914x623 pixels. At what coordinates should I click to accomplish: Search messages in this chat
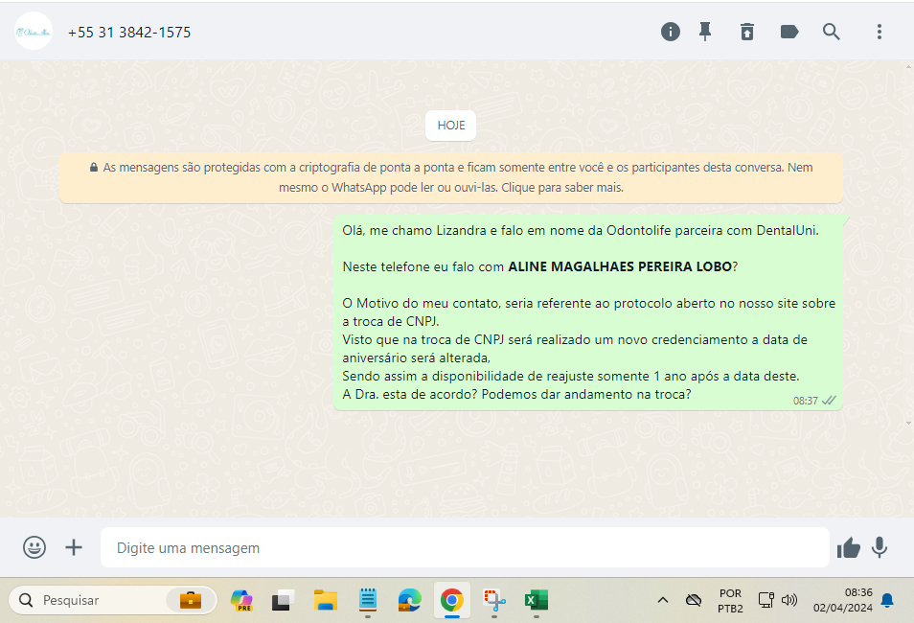(832, 32)
